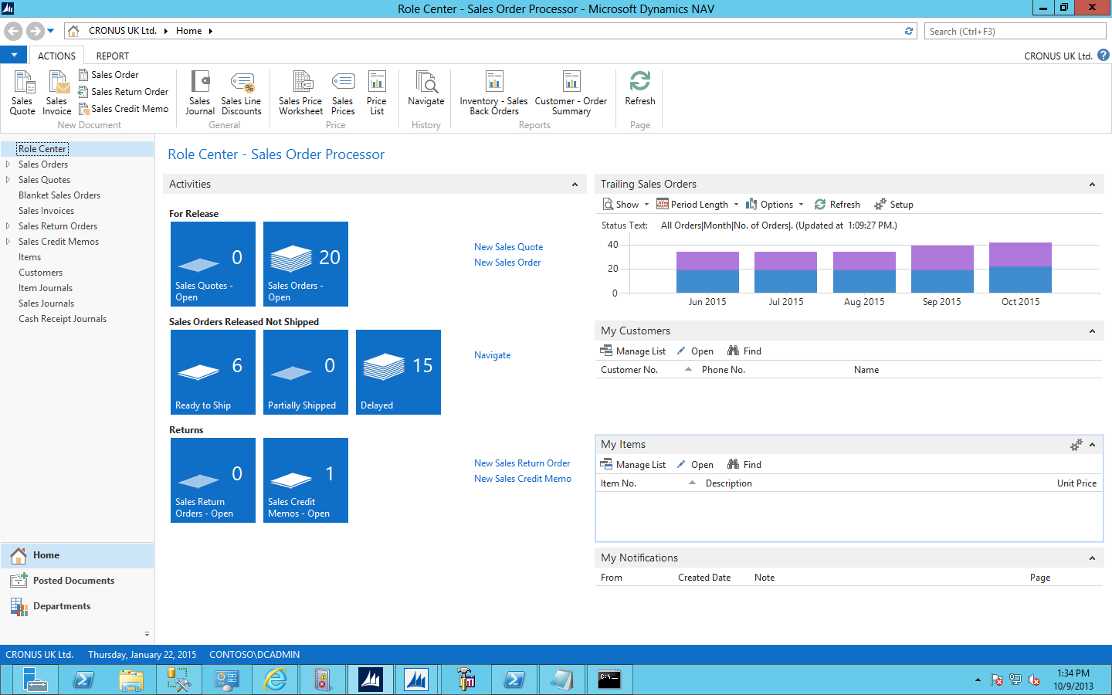This screenshot has width=1112, height=695.
Task: Click in the Search box
Action: coord(1015,31)
